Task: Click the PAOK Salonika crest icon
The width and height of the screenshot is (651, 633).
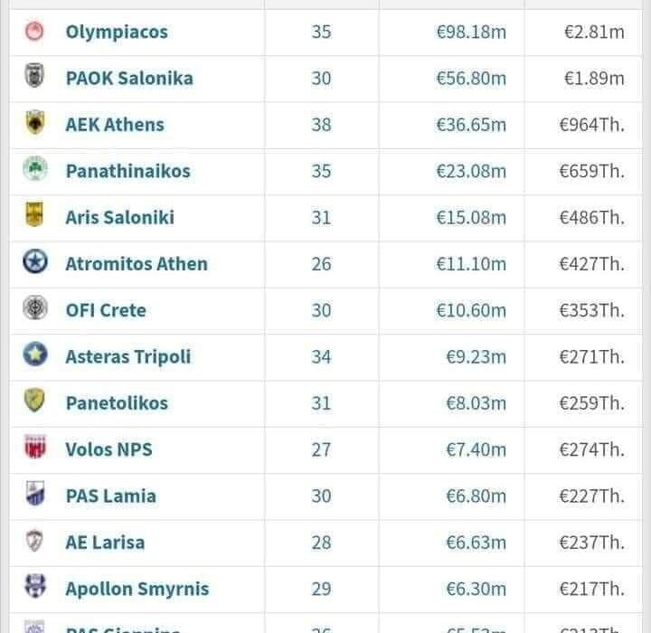Action: click(34, 78)
